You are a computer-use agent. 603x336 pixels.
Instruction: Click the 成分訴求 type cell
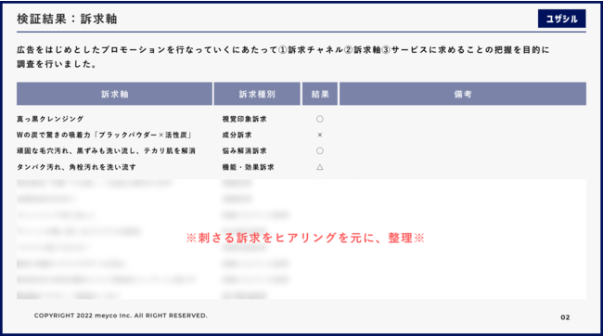point(237,136)
